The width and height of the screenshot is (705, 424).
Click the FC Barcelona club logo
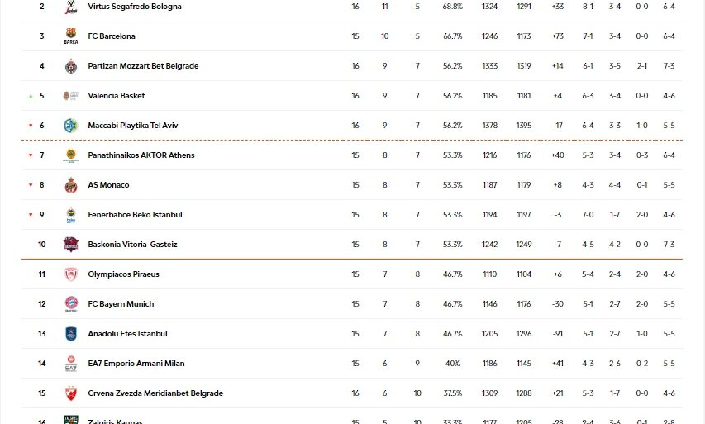coord(70,36)
